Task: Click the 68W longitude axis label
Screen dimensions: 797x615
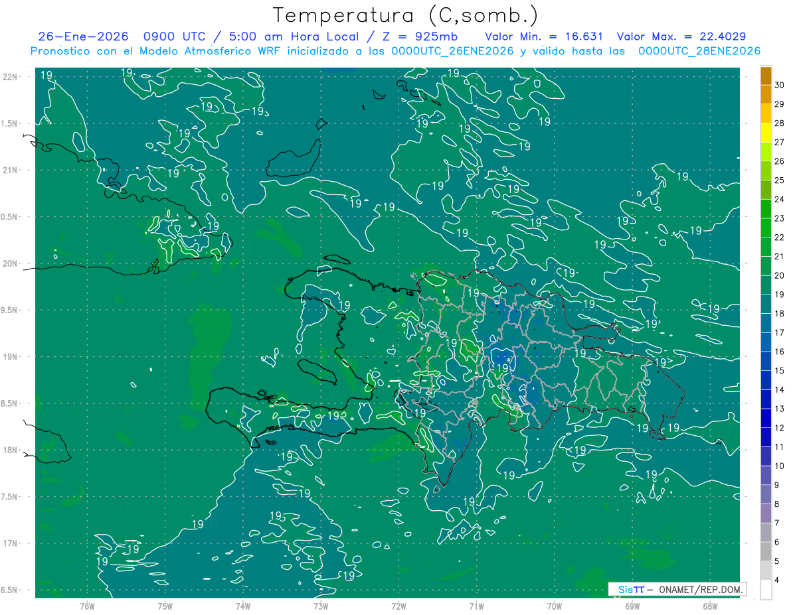Action: (709, 606)
